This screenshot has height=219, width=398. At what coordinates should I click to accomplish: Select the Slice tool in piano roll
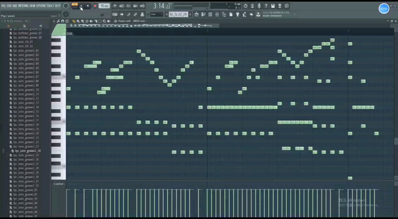coord(96,21)
